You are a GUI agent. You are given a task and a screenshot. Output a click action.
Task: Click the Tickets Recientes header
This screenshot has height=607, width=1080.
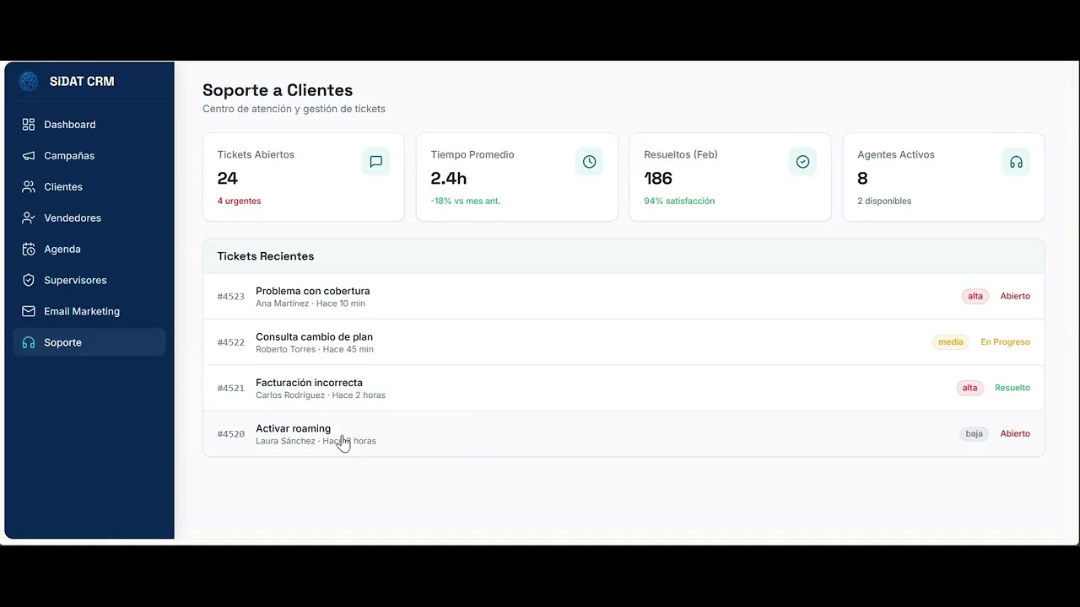pyautogui.click(x=624, y=256)
